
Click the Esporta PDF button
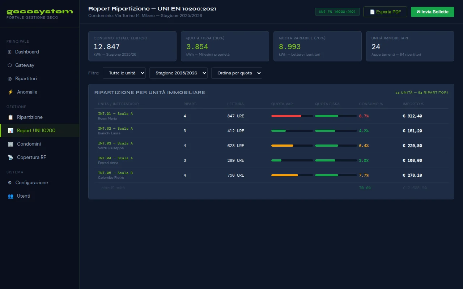tap(385, 12)
